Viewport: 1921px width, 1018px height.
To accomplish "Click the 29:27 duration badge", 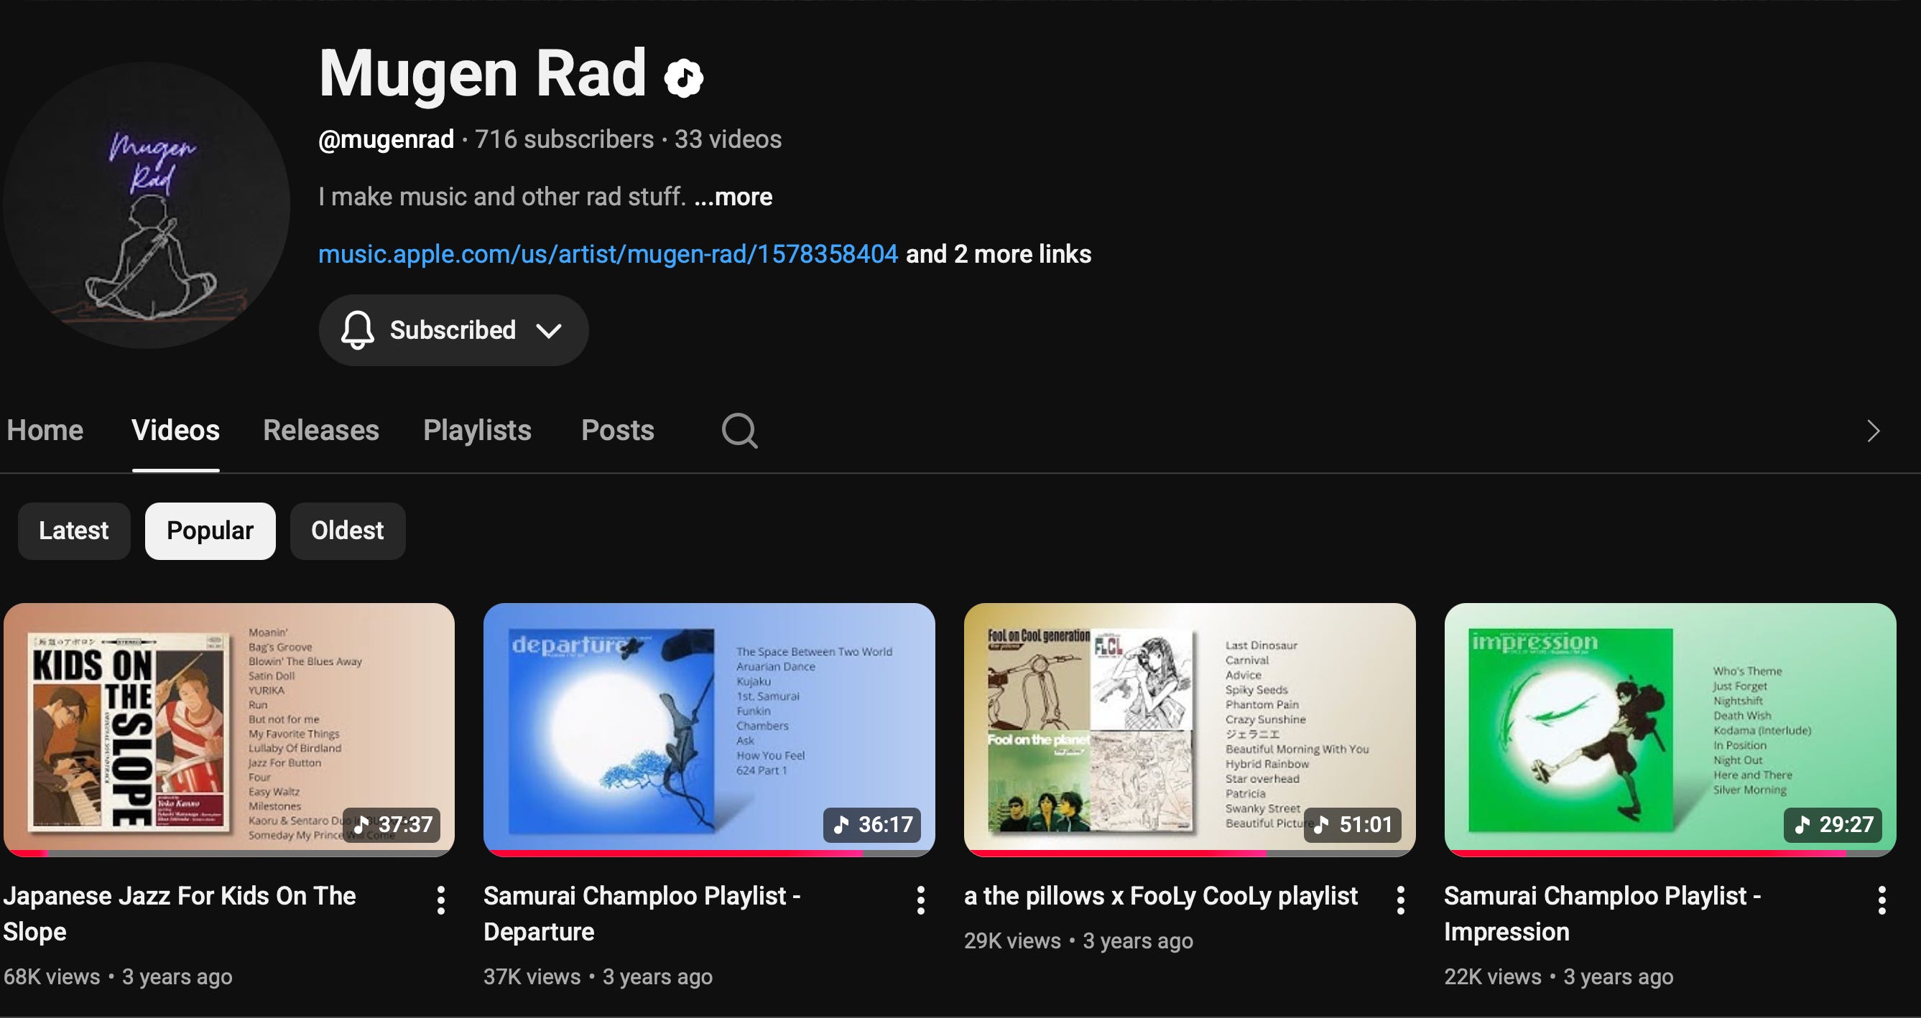I will coord(1832,825).
